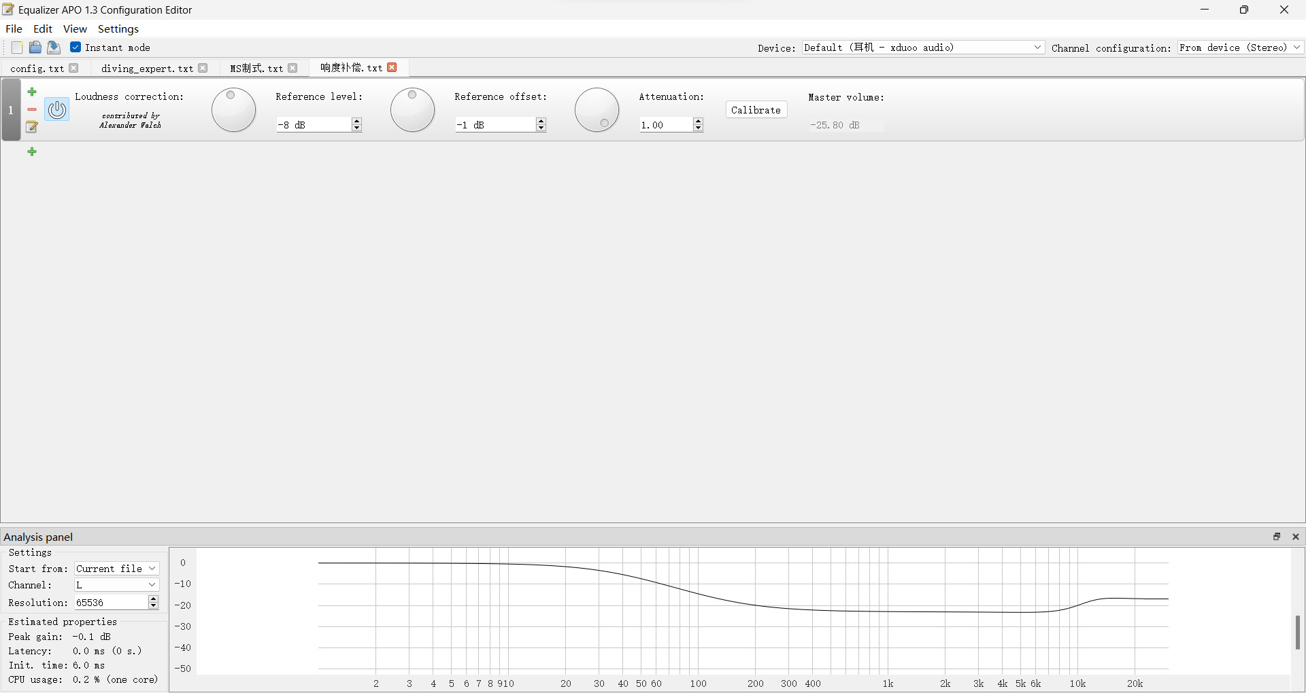Viewport: 1306px width, 693px height.
Task: Open the analysis Channel dropdown
Action: [116, 585]
